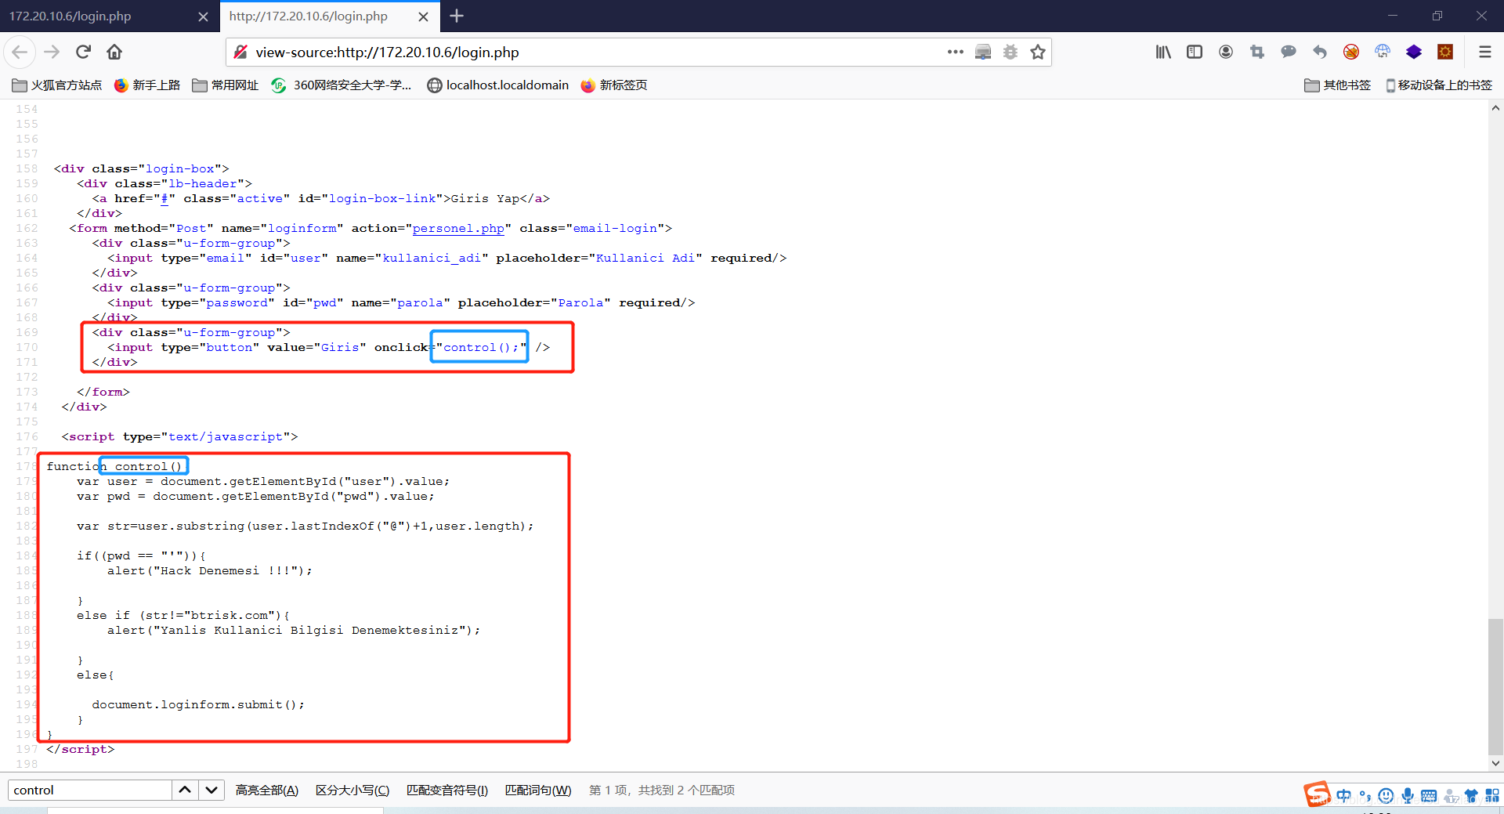The image size is (1504, 814).
Task: Toggle 匹配词句 whole words option
Action: click(538, 790)
